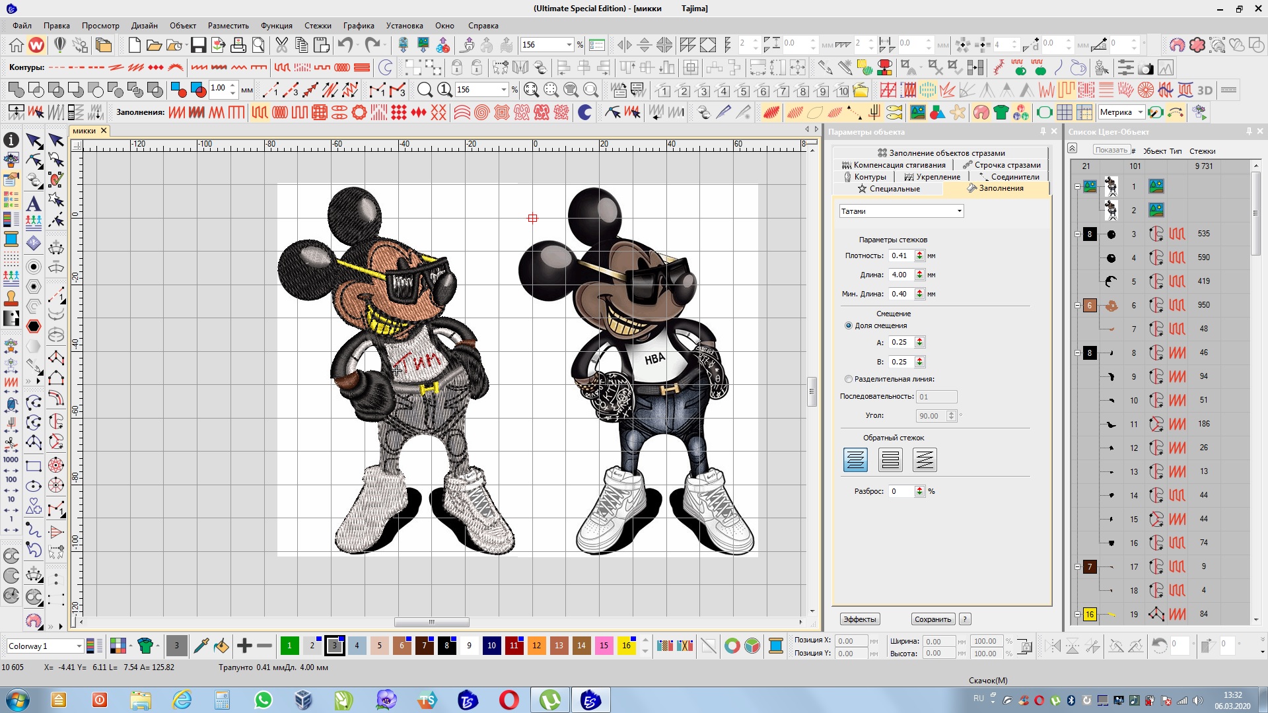Open the Стежки menu
The height and width of the screenshot is (713, 1268).
coord(318,26)
